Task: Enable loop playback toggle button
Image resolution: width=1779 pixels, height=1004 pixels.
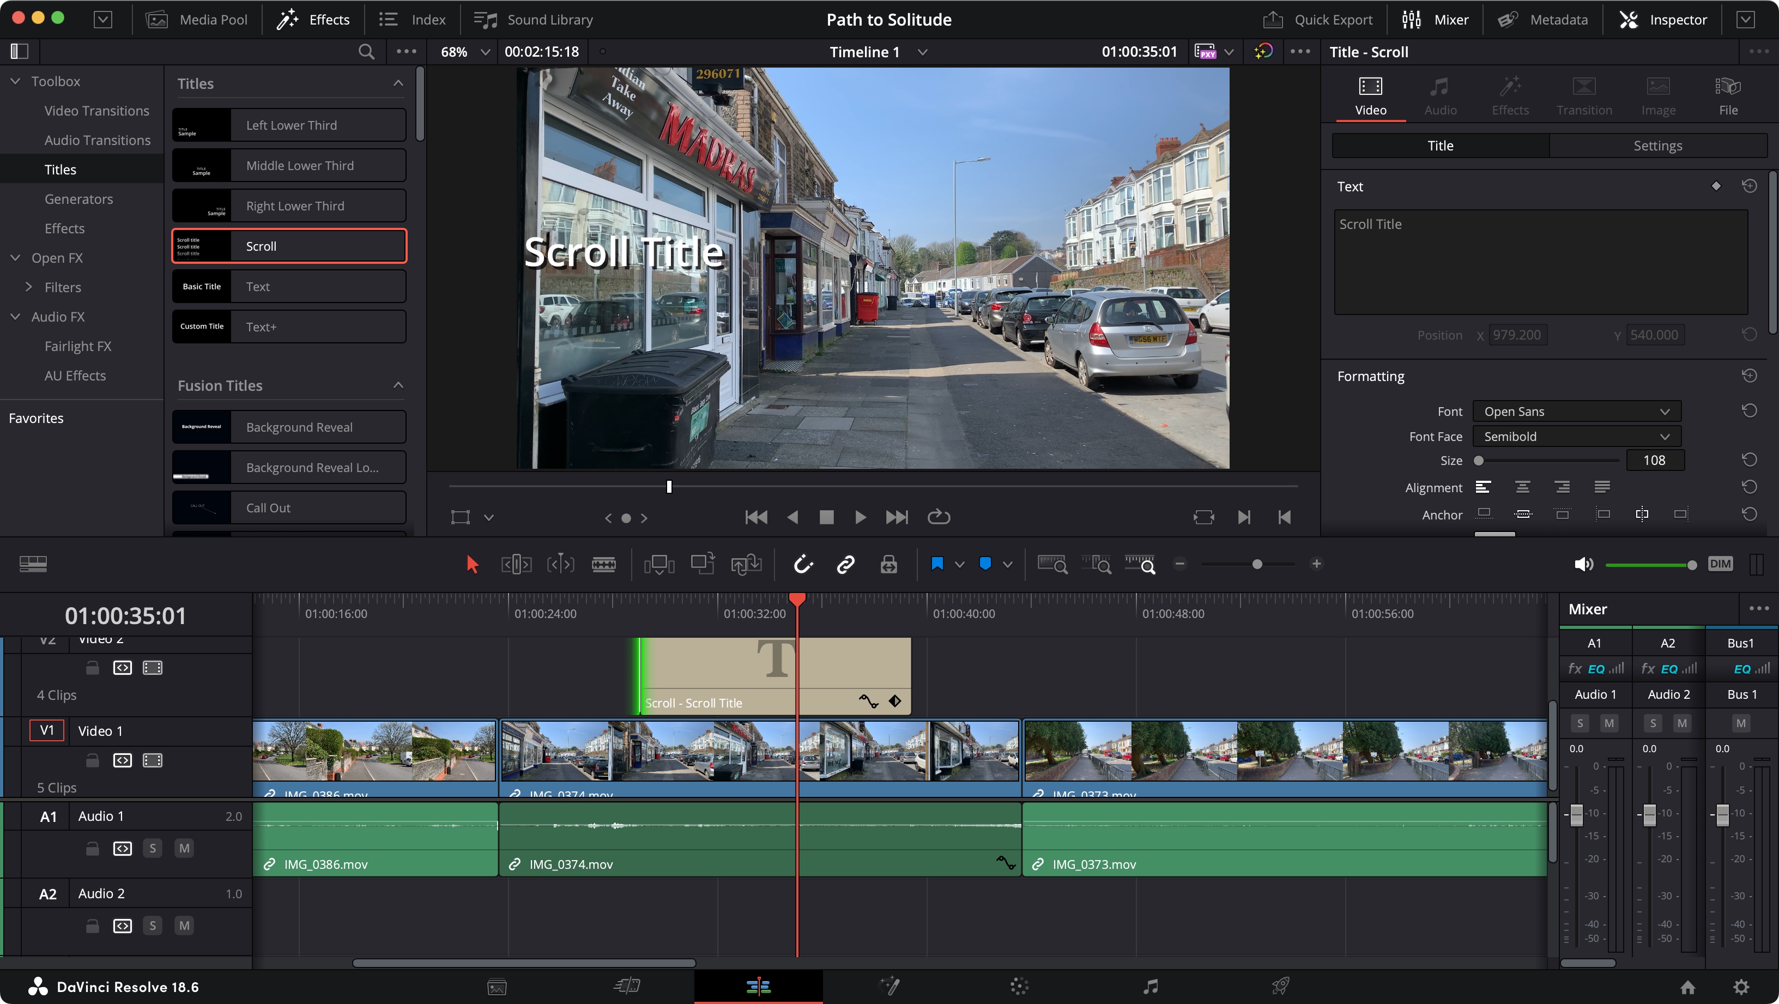Action: point(940,517)
